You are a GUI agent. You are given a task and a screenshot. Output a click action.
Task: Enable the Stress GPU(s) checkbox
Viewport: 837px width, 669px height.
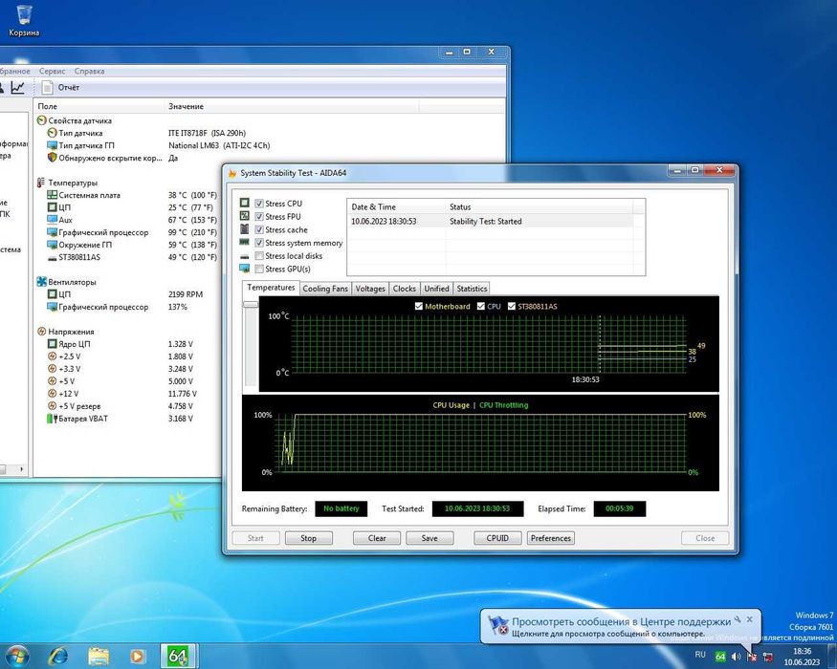click(x=259, y=269)
